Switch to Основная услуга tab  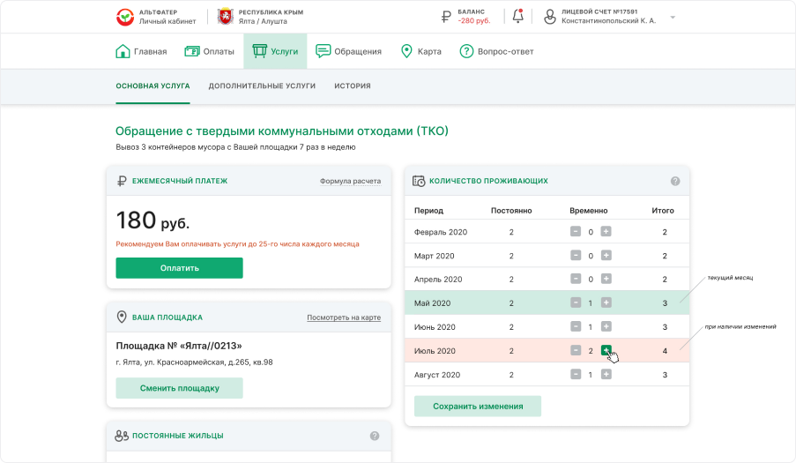tap(153, 86)
